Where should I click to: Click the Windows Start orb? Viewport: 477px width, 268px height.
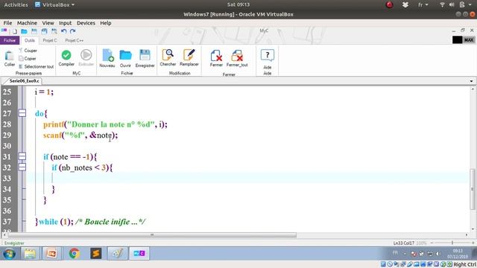click(x=9, y=253)
